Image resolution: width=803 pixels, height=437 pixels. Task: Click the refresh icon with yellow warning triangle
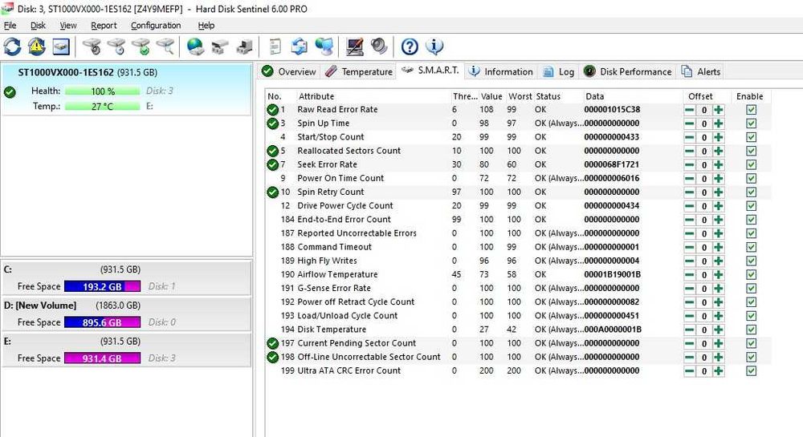click(36, 47)
